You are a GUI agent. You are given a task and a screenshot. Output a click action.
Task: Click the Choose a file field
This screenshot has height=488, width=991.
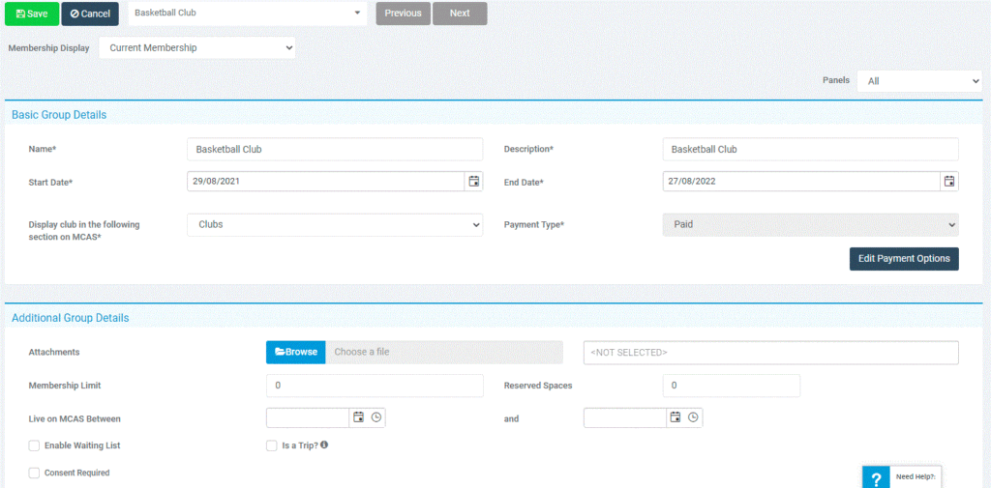pyautogui.click(x=444, y=353)
